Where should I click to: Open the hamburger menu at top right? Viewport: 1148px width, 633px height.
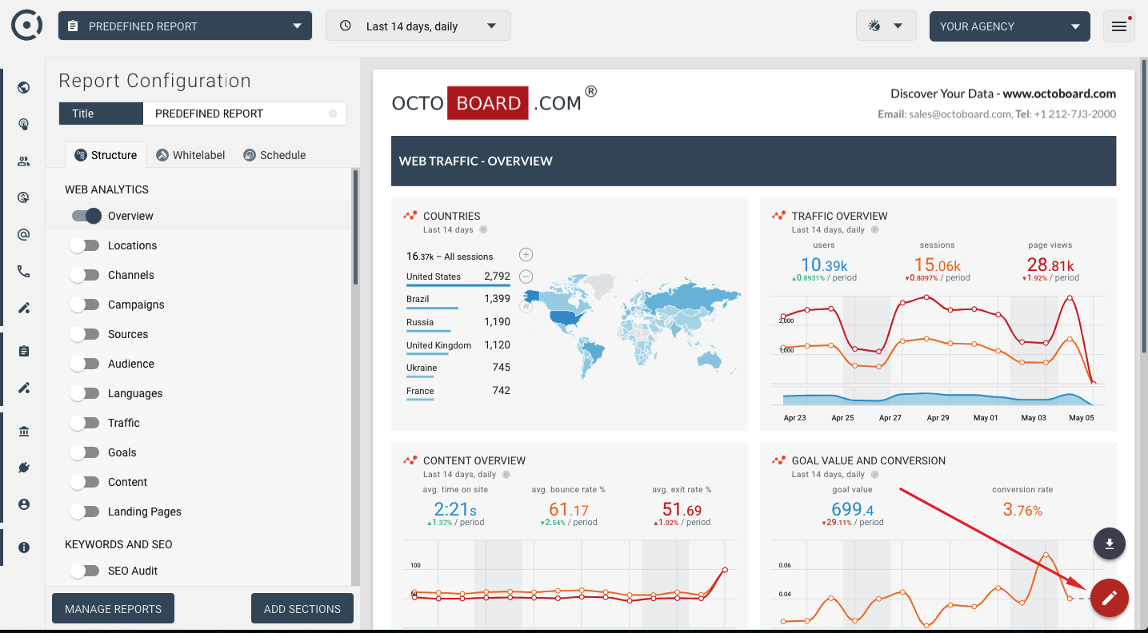1119,26
